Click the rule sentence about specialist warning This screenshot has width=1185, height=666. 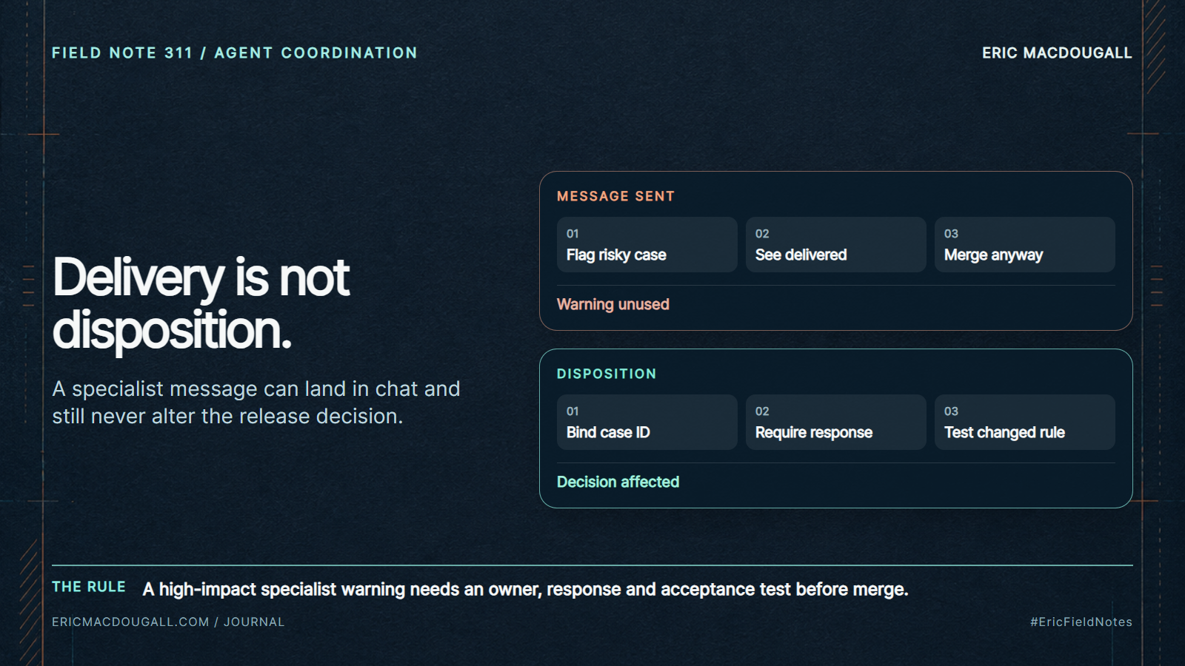(x=525, y=589)
